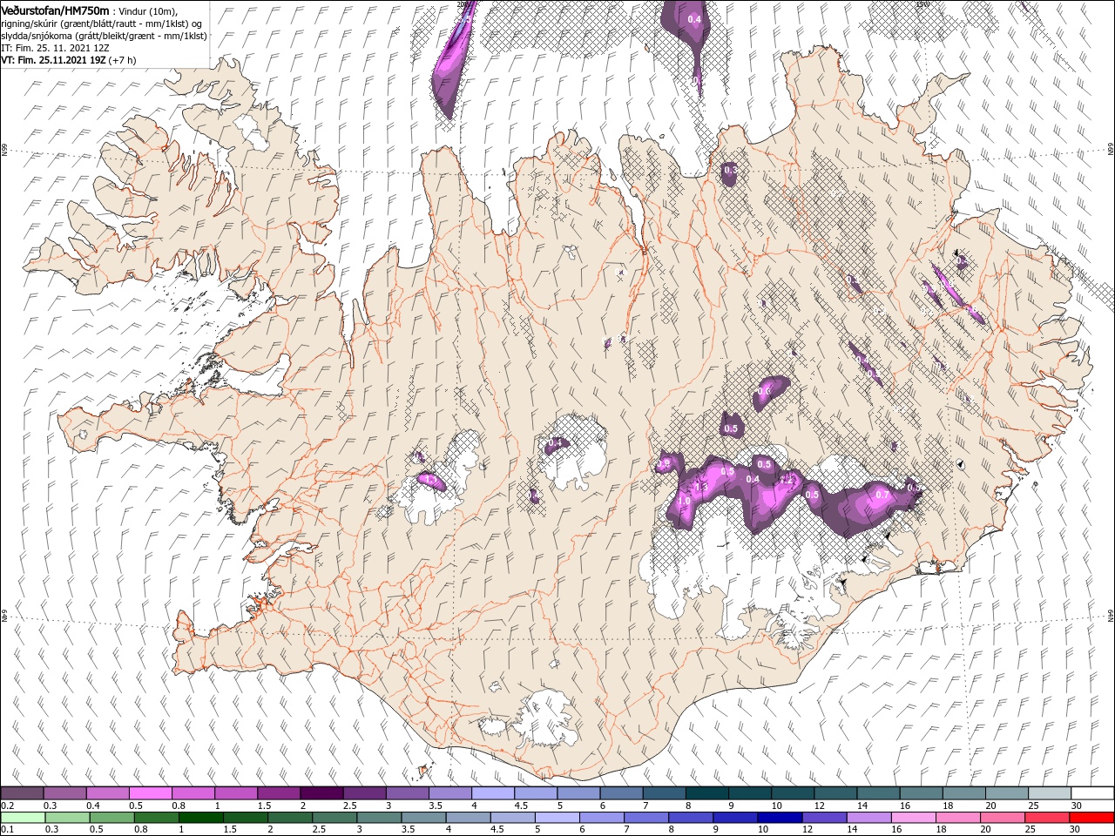Image resolution: width=1115 pixels, height=836 pixels.
Task: Select the 'VT: Fim. 25.11.2021 19Z' valid time
Action: pyautogui.click(x=53, y=60)
